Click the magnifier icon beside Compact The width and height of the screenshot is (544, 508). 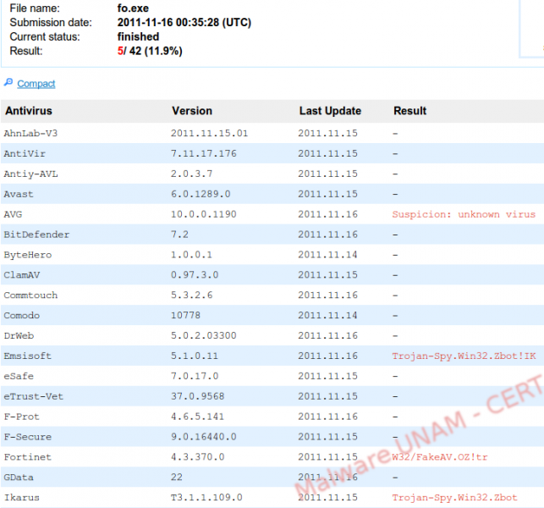(8, 82)
